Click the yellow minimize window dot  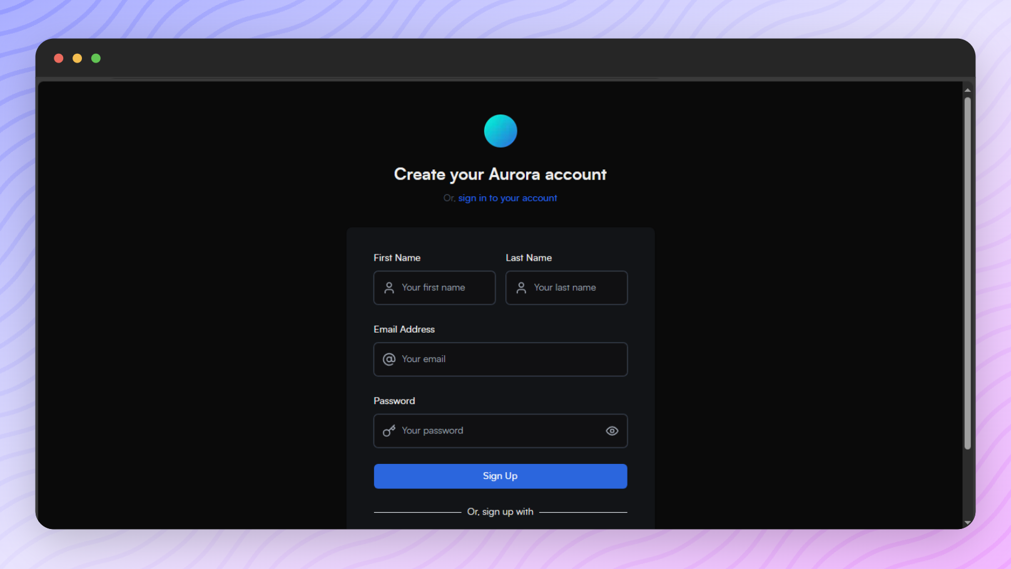(x=78, y=58)
